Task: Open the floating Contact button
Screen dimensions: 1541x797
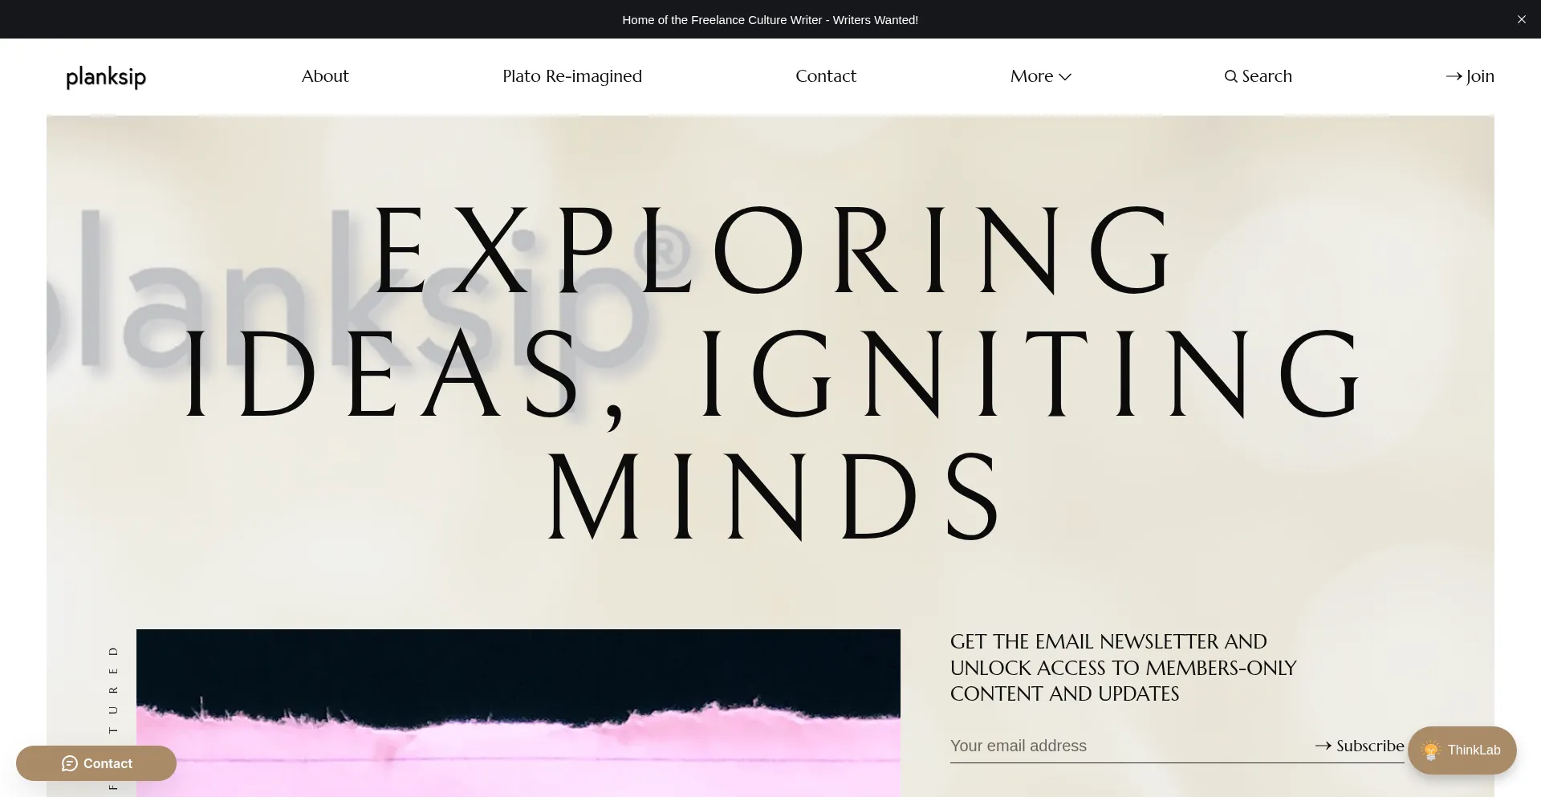Action: [x=96, y=763]
